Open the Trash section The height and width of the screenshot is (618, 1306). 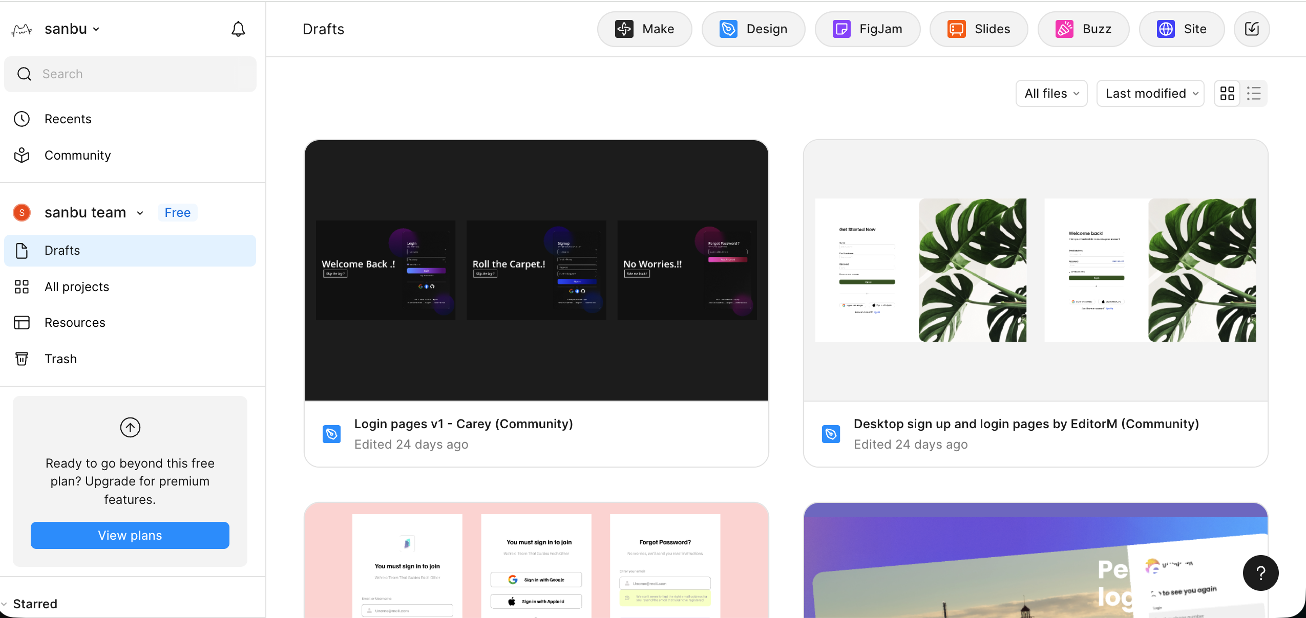pos(60,359)
